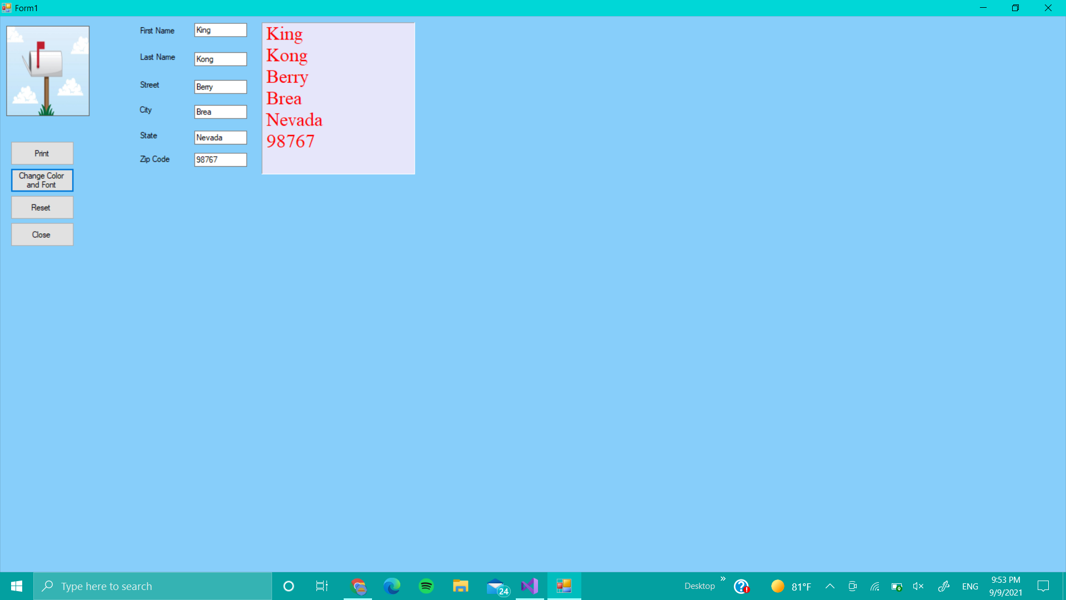Screen dimensions: 1066x600
Task: Launch Chrome from the taskbar
Action: pos(358,586)
